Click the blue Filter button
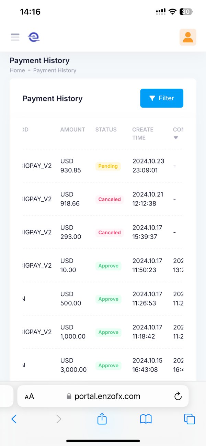This screenshot has height=446, width=206. [x=162, y=98]
